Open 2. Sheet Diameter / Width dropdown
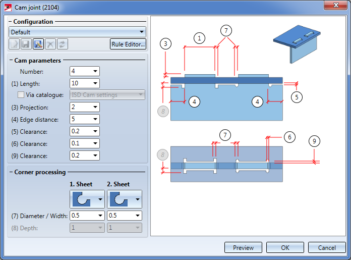This screenshot has width=351, height=260. coord(125,216)
